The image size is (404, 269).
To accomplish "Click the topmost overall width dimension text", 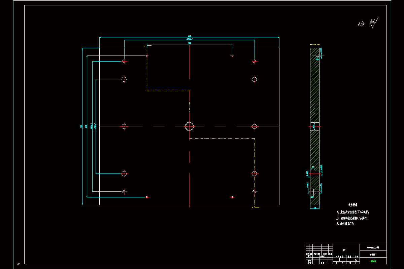I will pyautogui.click(x=190, y=36).
